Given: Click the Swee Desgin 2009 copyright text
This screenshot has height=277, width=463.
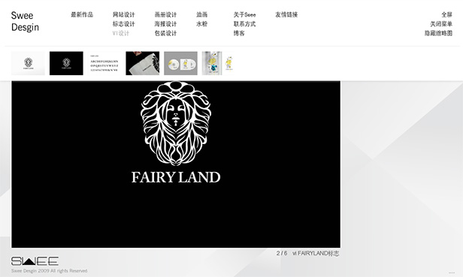Looking at the screenshot, I should pos(50,271).
